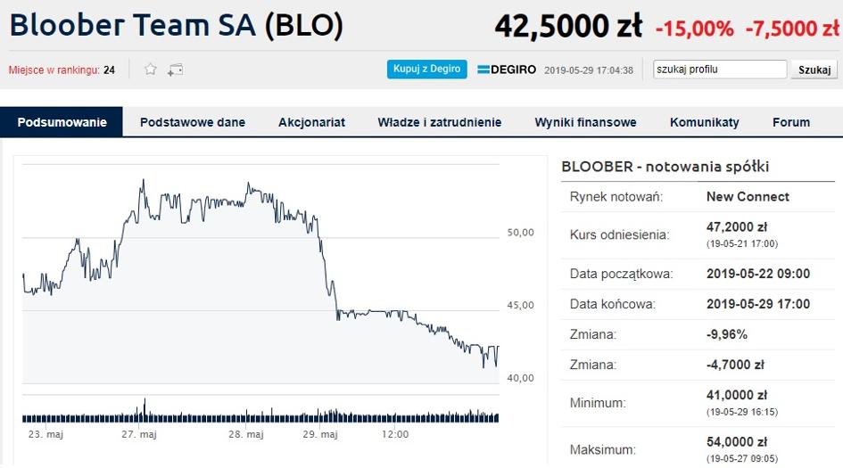Open the Akcjonariat tab

312,122
